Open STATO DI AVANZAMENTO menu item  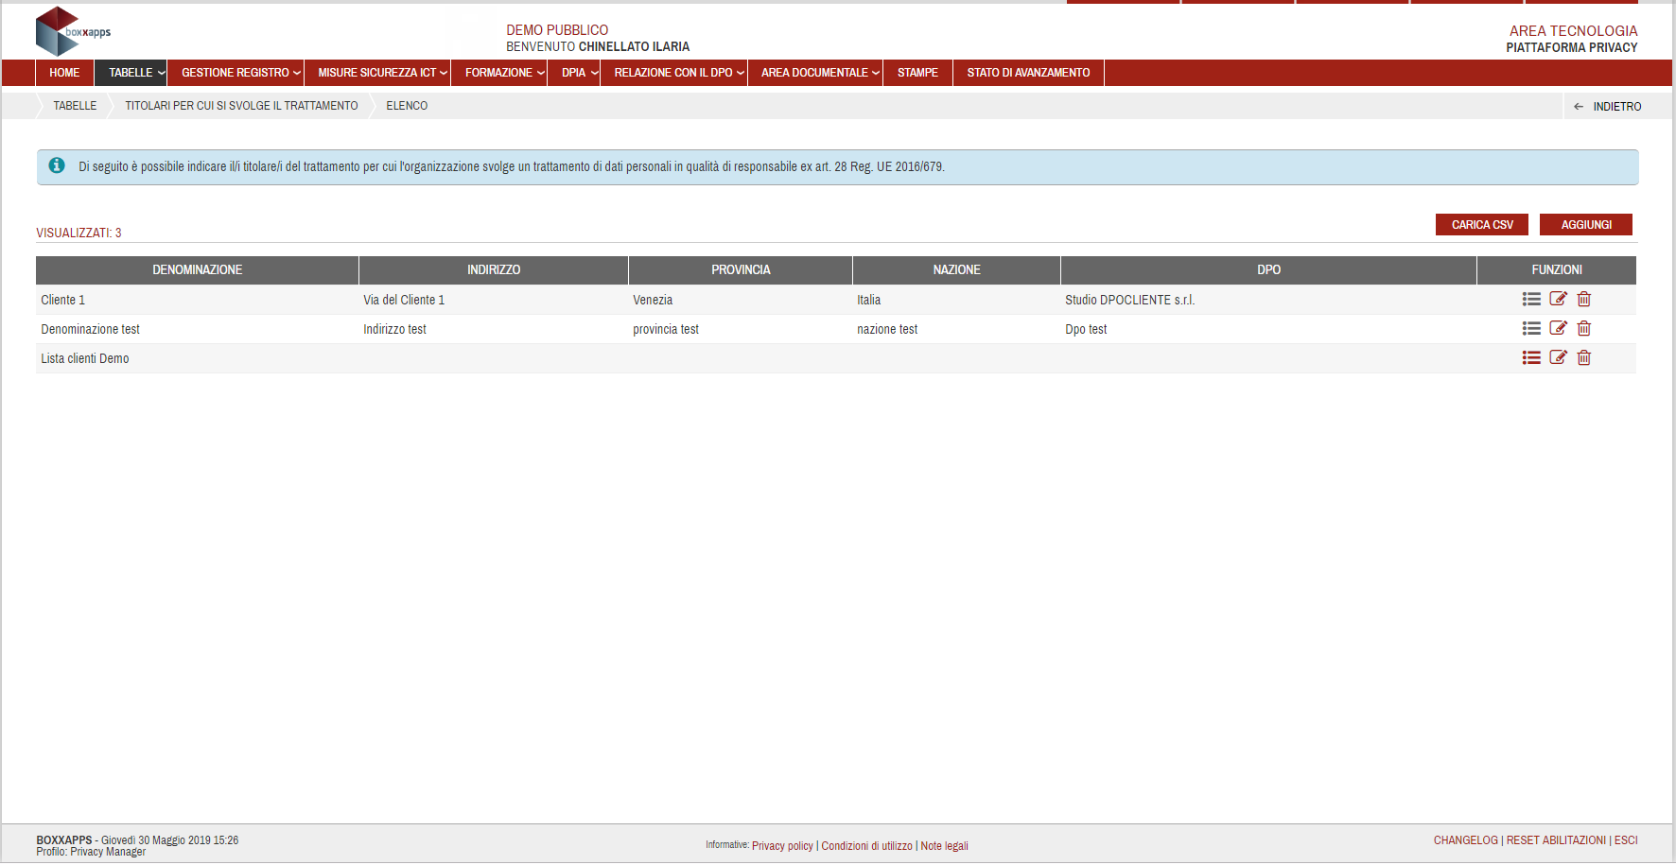[1028, 73]
